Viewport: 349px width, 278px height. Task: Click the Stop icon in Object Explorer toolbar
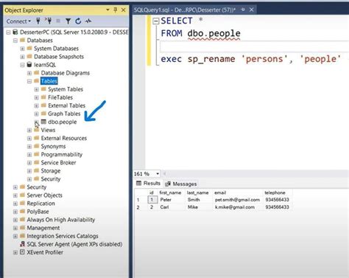coord(58,21)
